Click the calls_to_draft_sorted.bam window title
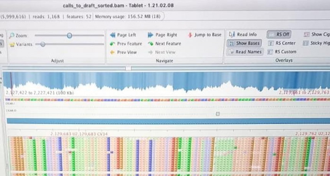 (x=118, y=5)
